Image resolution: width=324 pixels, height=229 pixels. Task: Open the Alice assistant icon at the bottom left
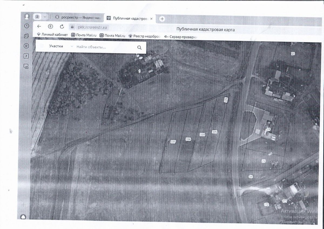click(x=23, y=217)
